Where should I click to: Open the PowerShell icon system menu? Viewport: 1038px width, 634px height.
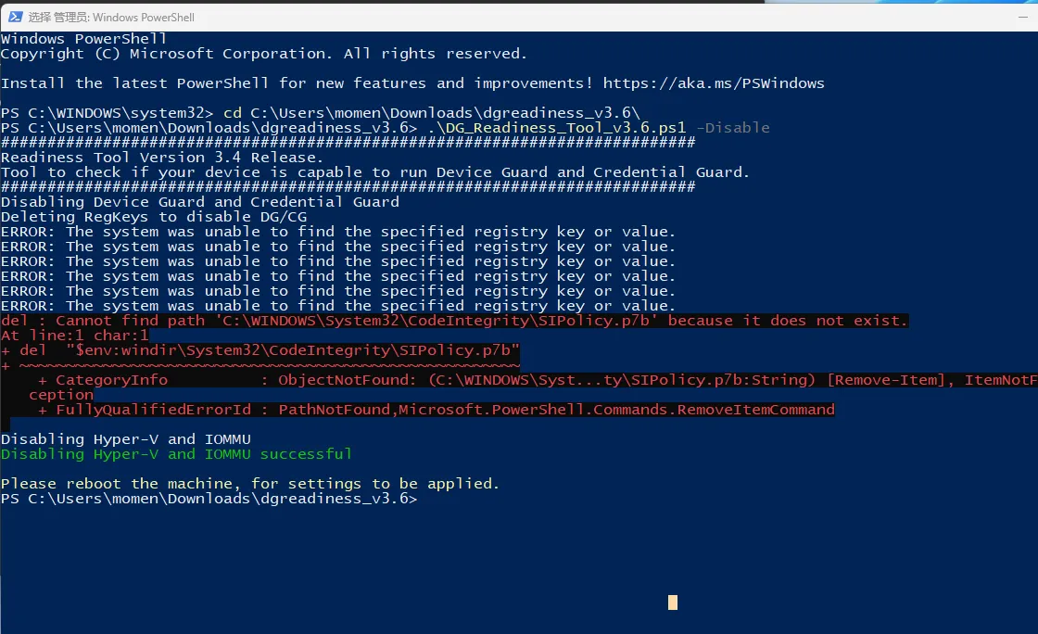15,18
